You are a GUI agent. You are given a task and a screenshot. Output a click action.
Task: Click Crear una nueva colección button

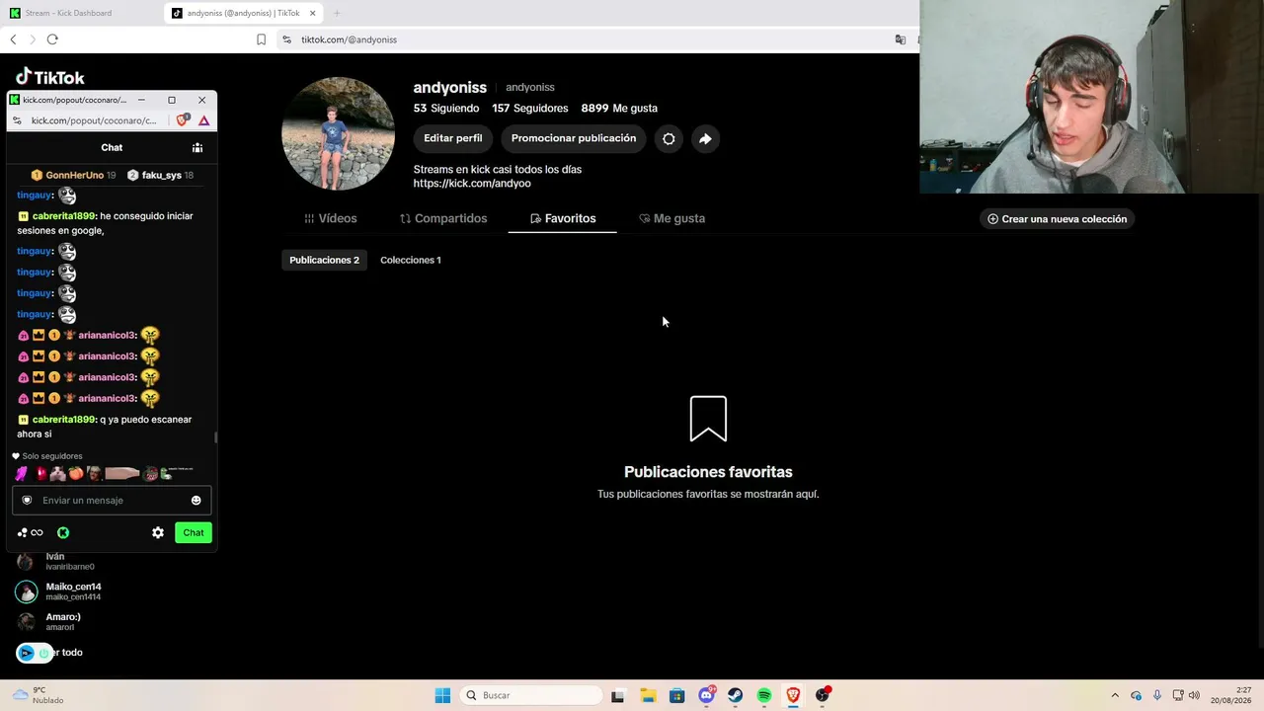tap(1057, 219)
